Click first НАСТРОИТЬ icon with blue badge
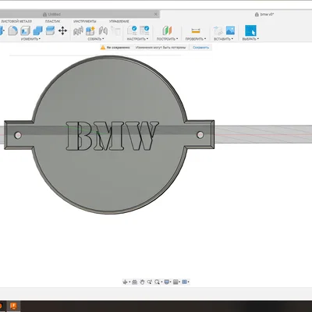The image size is (312, 312). 132,30
